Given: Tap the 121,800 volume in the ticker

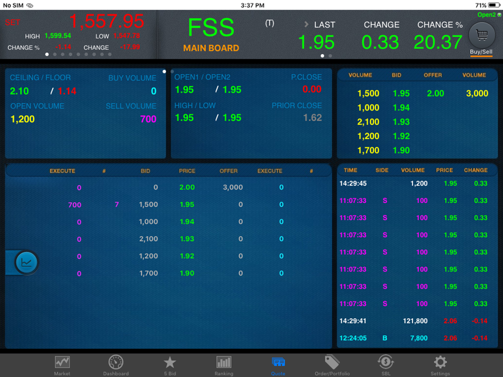Looking at the screenshot, I should point(415,321).
